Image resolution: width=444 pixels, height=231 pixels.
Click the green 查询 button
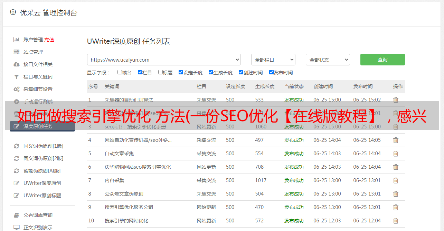(x=382, y=60)
